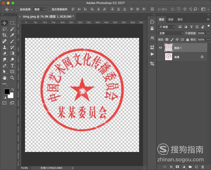This screenshot has height=170, width=211.
Task: Toggle the layer filter on/off switch
Action: tap(209, 26)
